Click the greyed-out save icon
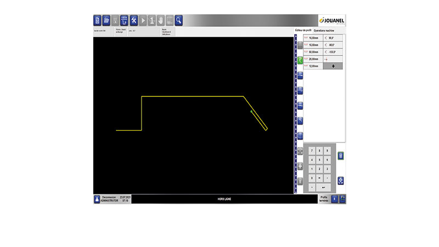The height and width of the screenshot is (247, 439). click(x=115, y=20)
